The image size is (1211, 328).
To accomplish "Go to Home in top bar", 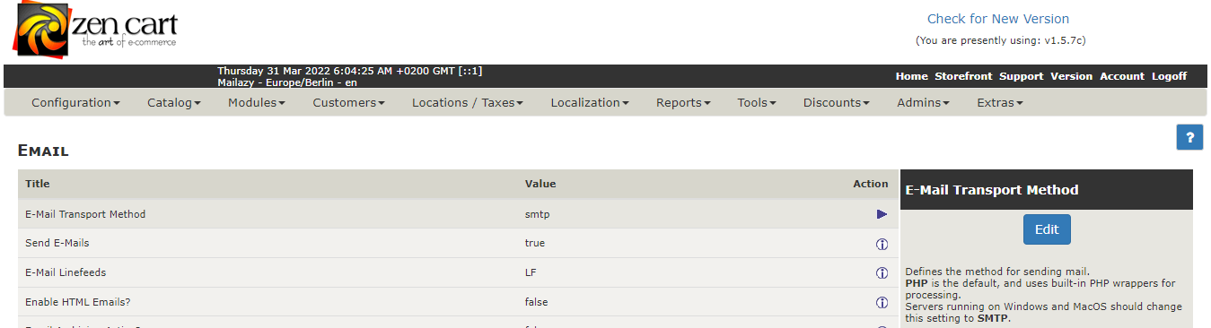I will (911, 77).
